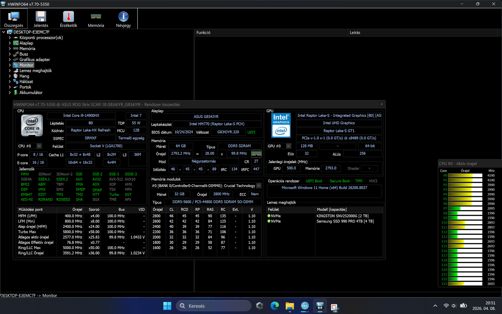Open the Névjegy about info icon
The height and width of the screenshot is (314, 502).
click(123, 16)
